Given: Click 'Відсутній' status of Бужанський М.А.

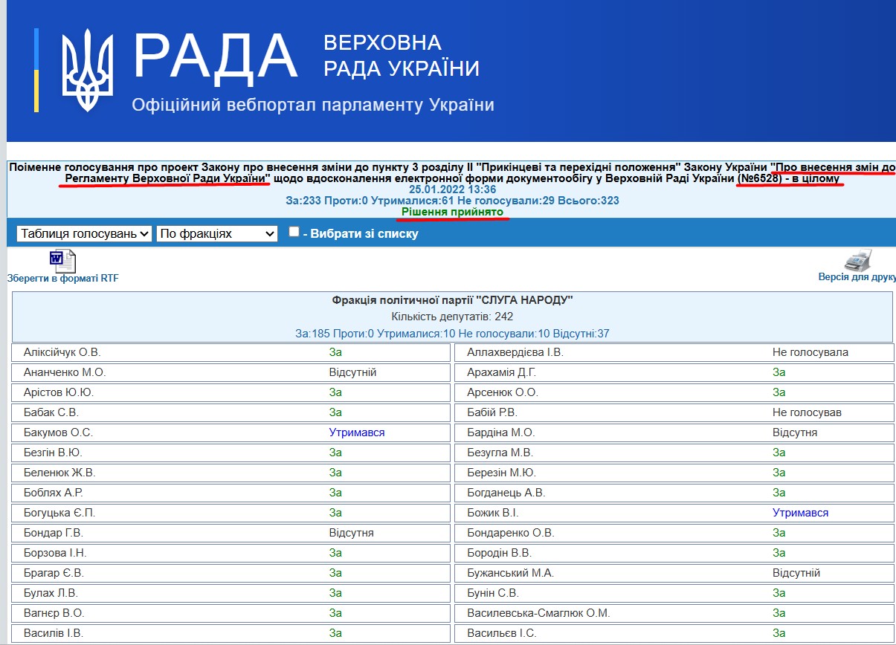Looking at the screenshot, I should [796, 573].
